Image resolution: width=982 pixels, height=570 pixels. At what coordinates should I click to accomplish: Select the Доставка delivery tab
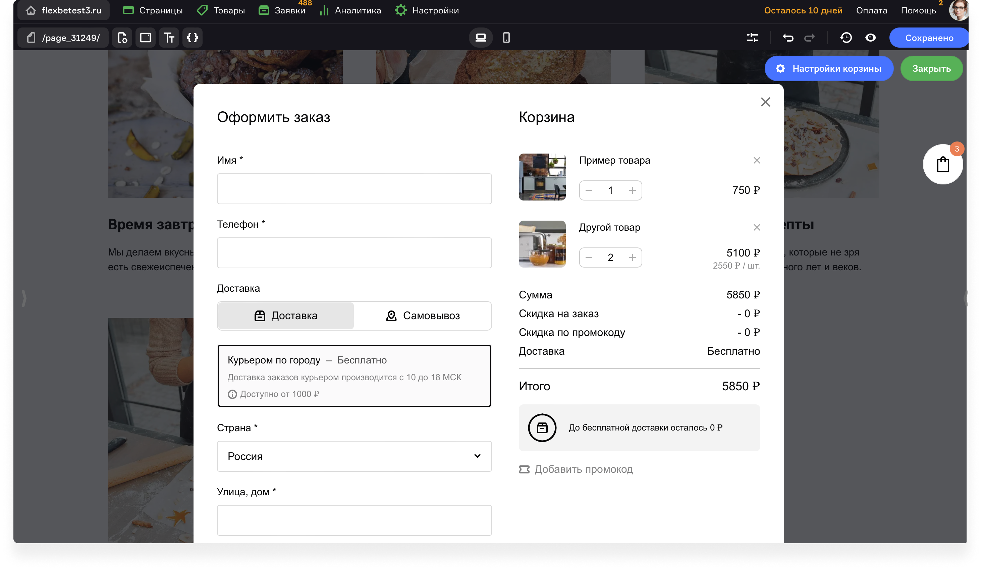286,316
